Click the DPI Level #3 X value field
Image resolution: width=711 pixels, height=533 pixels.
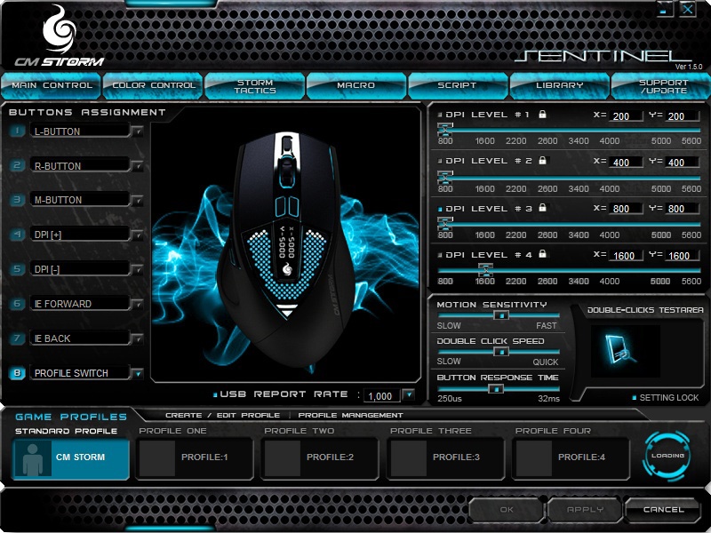(626, 209)
